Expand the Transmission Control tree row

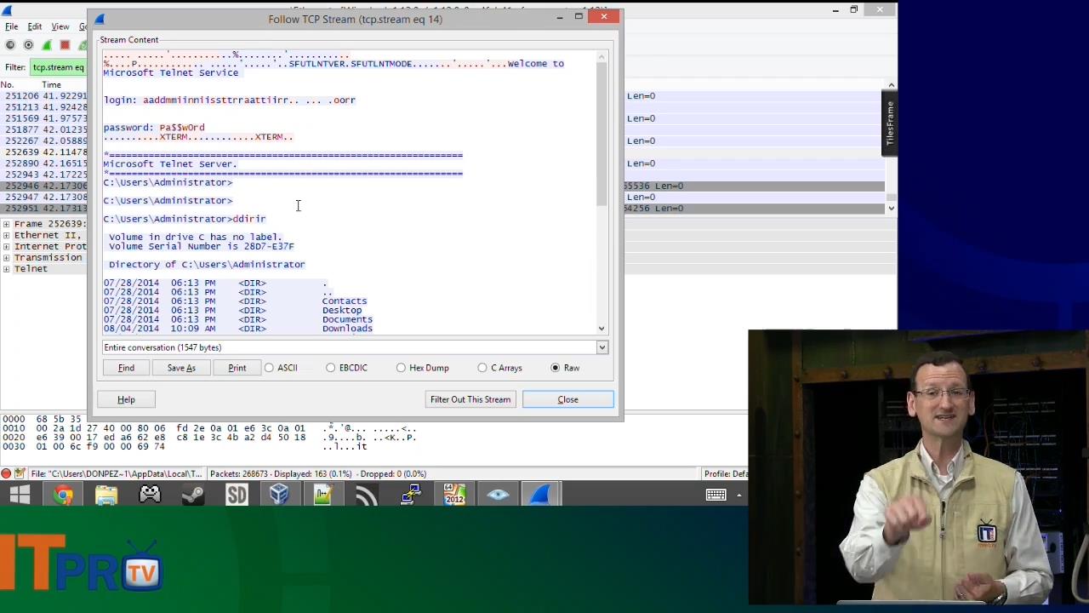[x=6, y=257]
